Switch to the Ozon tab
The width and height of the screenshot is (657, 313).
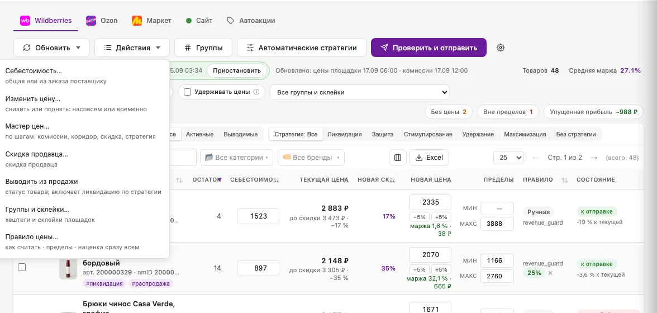(x=102, y=21)
